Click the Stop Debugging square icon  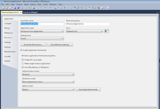71,8
